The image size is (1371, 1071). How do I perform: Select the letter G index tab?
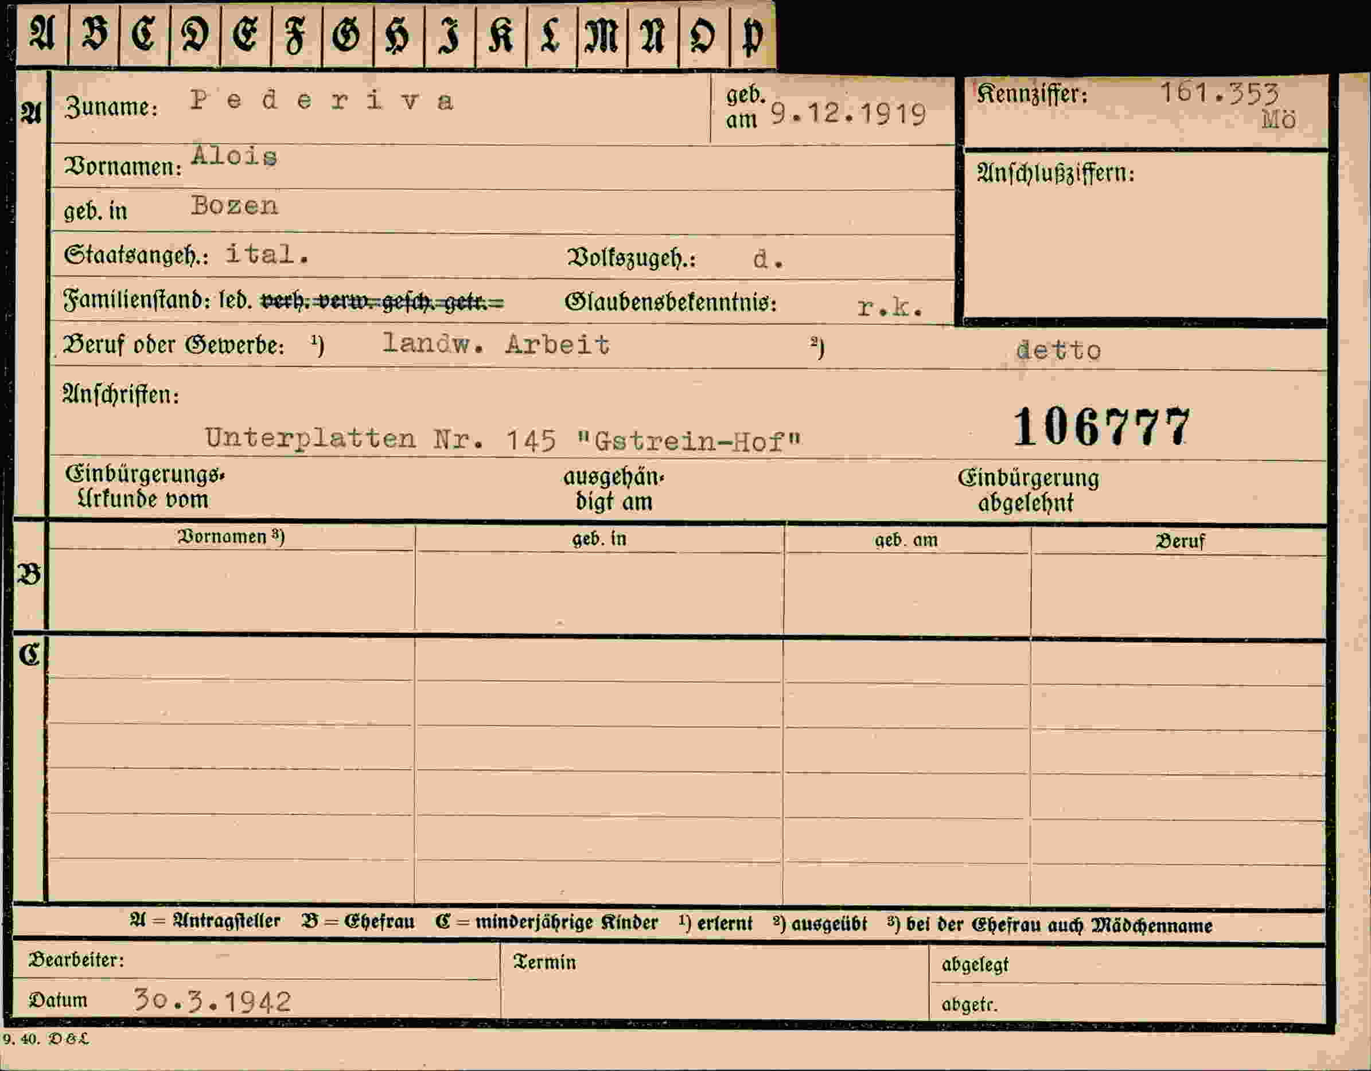348,34
